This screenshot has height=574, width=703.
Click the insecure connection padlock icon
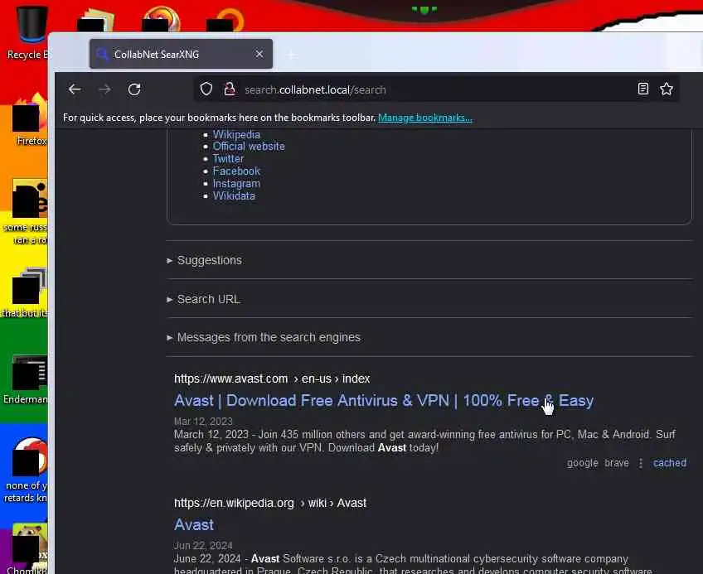pos(230,89)
